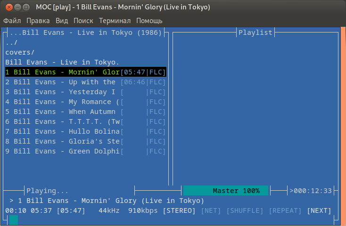Click the 910kbps bitrate value
Image resolution: width=346 pixels, height=226 pixels.
[x=143, y=210]
